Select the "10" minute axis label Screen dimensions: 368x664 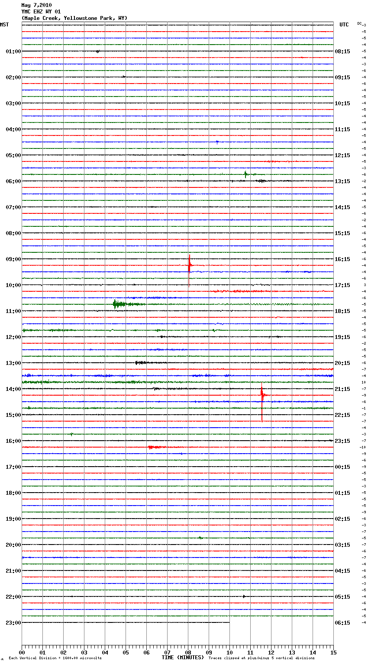[229, 653]
